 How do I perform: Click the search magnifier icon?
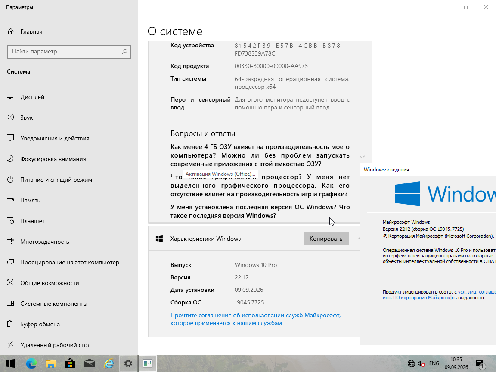click(x=124, y=51)
